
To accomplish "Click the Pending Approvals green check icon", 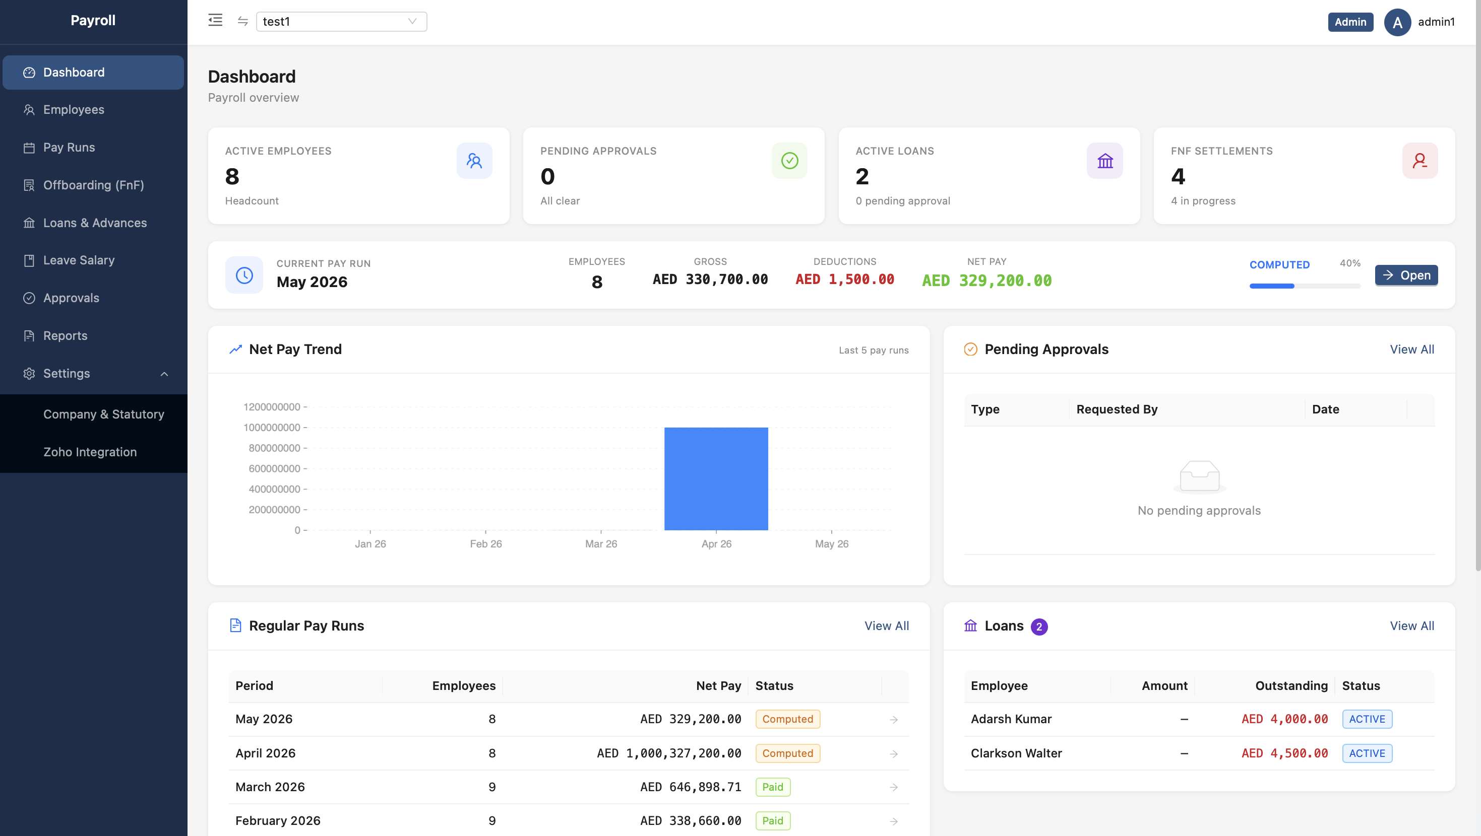I will [789, 160].
